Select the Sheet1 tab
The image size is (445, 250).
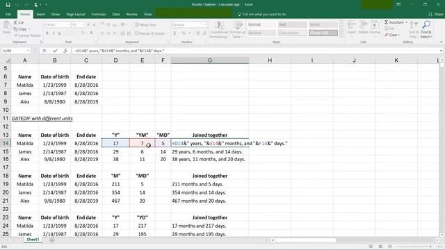click(33, 240)
